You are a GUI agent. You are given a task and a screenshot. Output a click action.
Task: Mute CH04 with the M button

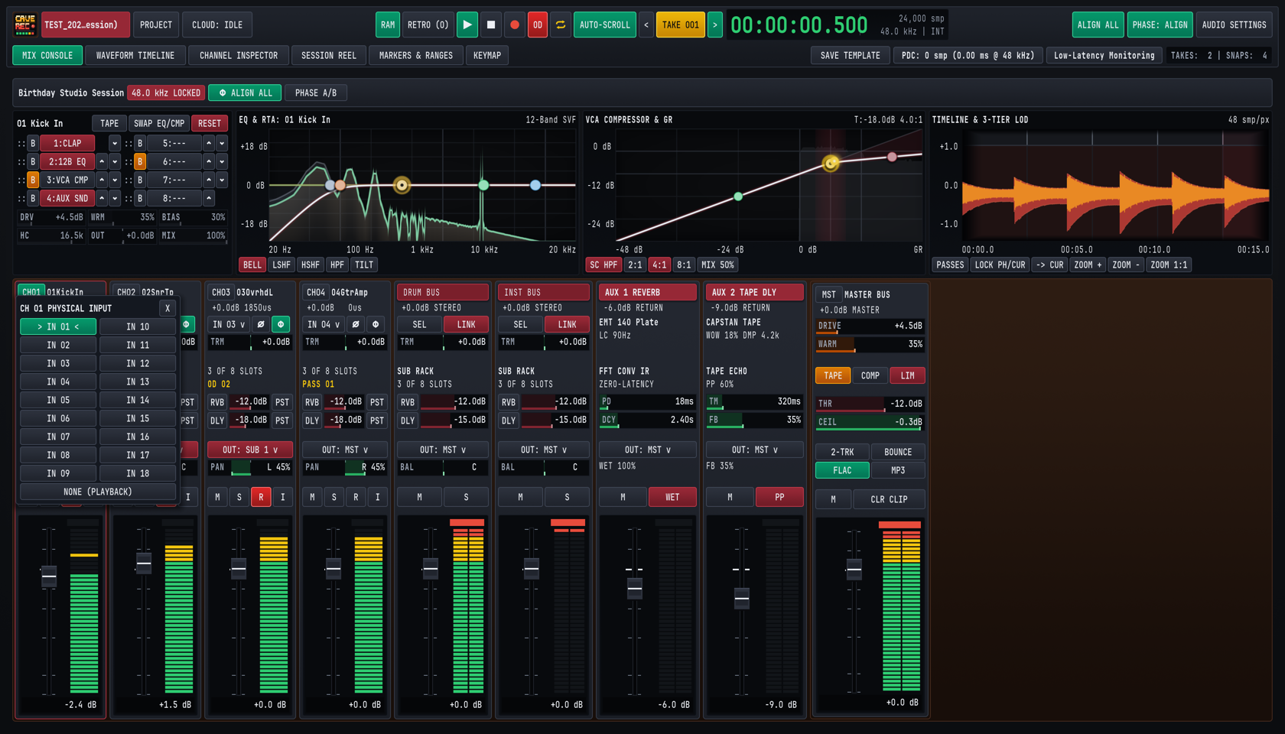point(312,497)
